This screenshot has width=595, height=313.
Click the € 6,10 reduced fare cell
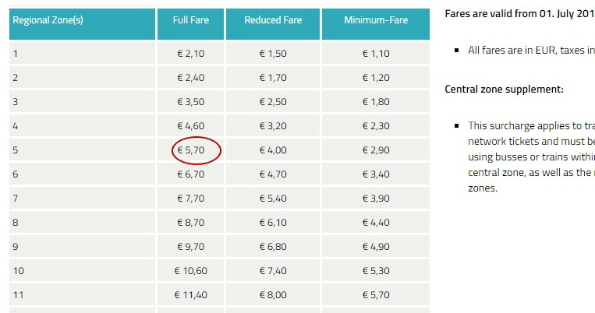coord(273,223)
